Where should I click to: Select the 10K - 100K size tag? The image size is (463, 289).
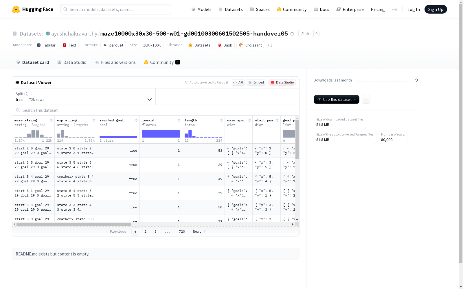point(152,45)
